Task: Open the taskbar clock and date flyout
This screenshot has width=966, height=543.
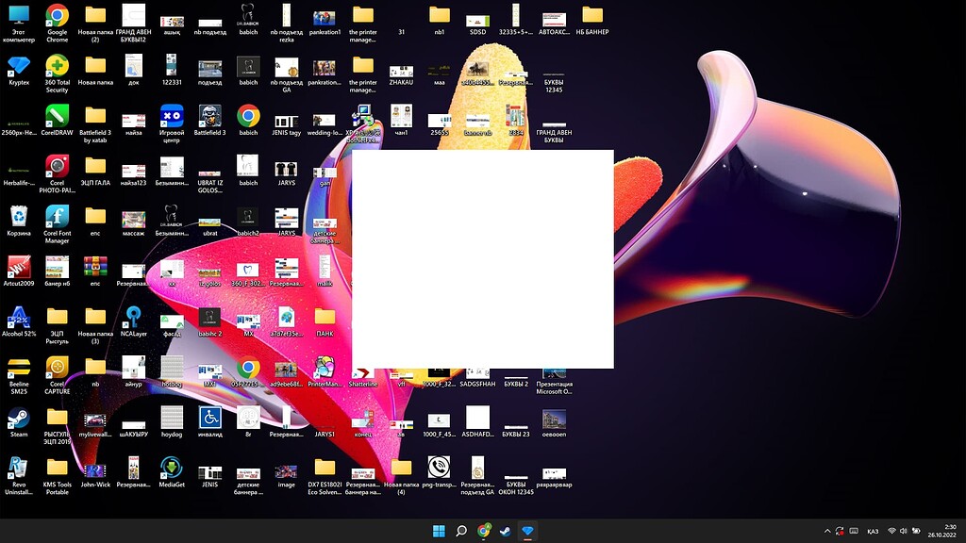Action: click(x=945, y=531)
